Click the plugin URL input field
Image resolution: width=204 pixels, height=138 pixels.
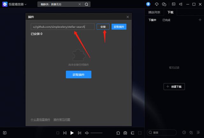62,27
